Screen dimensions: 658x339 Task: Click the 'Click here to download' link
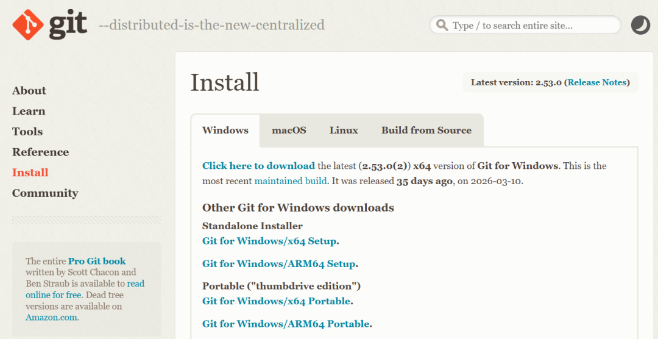pos(258,165)
